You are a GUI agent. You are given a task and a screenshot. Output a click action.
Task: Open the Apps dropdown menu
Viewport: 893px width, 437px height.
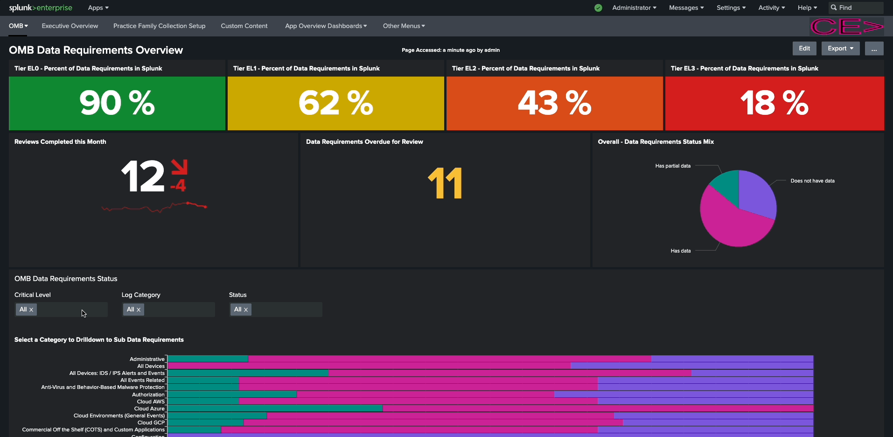pos(98,8)
